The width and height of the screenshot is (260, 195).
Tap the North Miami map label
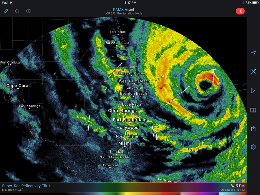[127, 136]
